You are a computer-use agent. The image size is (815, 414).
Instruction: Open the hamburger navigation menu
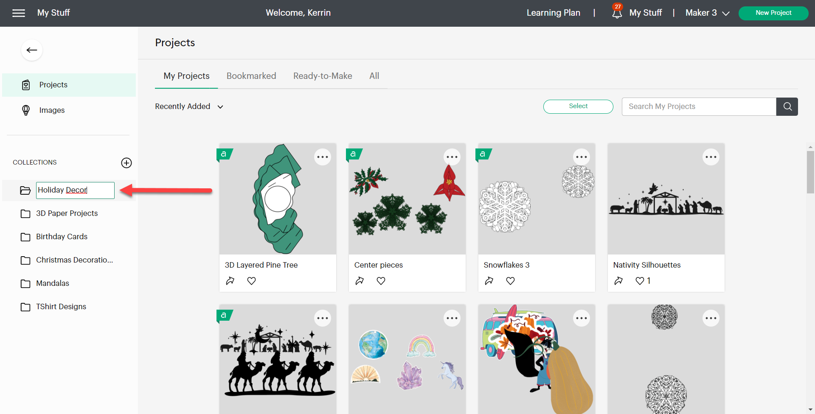tap(19, 13)
